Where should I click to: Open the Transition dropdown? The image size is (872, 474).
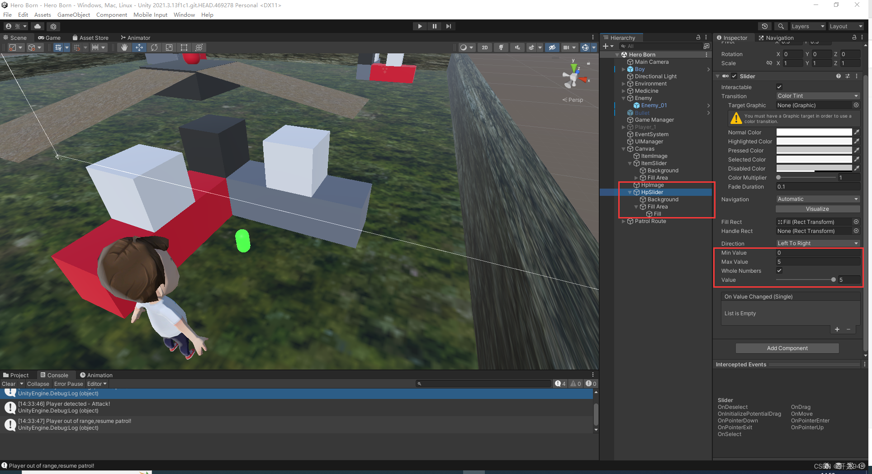(818, 96)
